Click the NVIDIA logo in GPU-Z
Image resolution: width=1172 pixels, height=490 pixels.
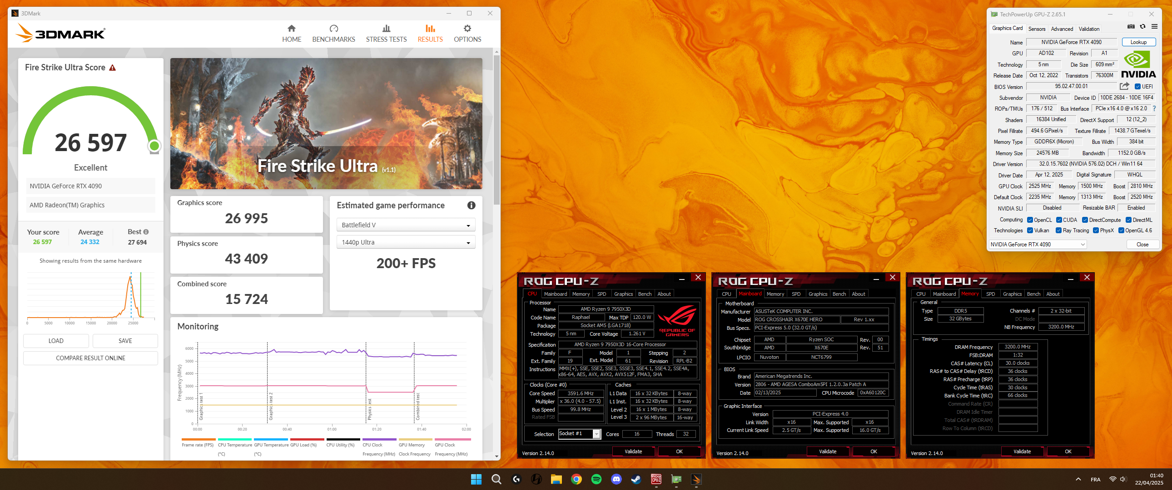point(1138,64)
